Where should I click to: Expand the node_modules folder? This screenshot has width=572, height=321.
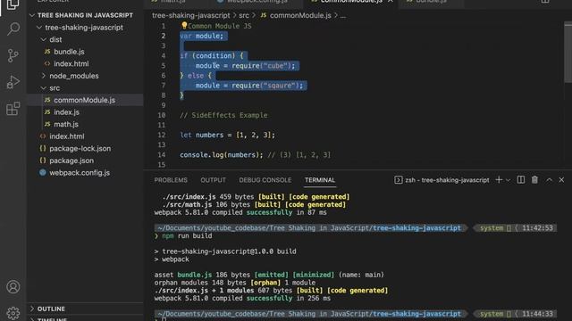[44, 76]
